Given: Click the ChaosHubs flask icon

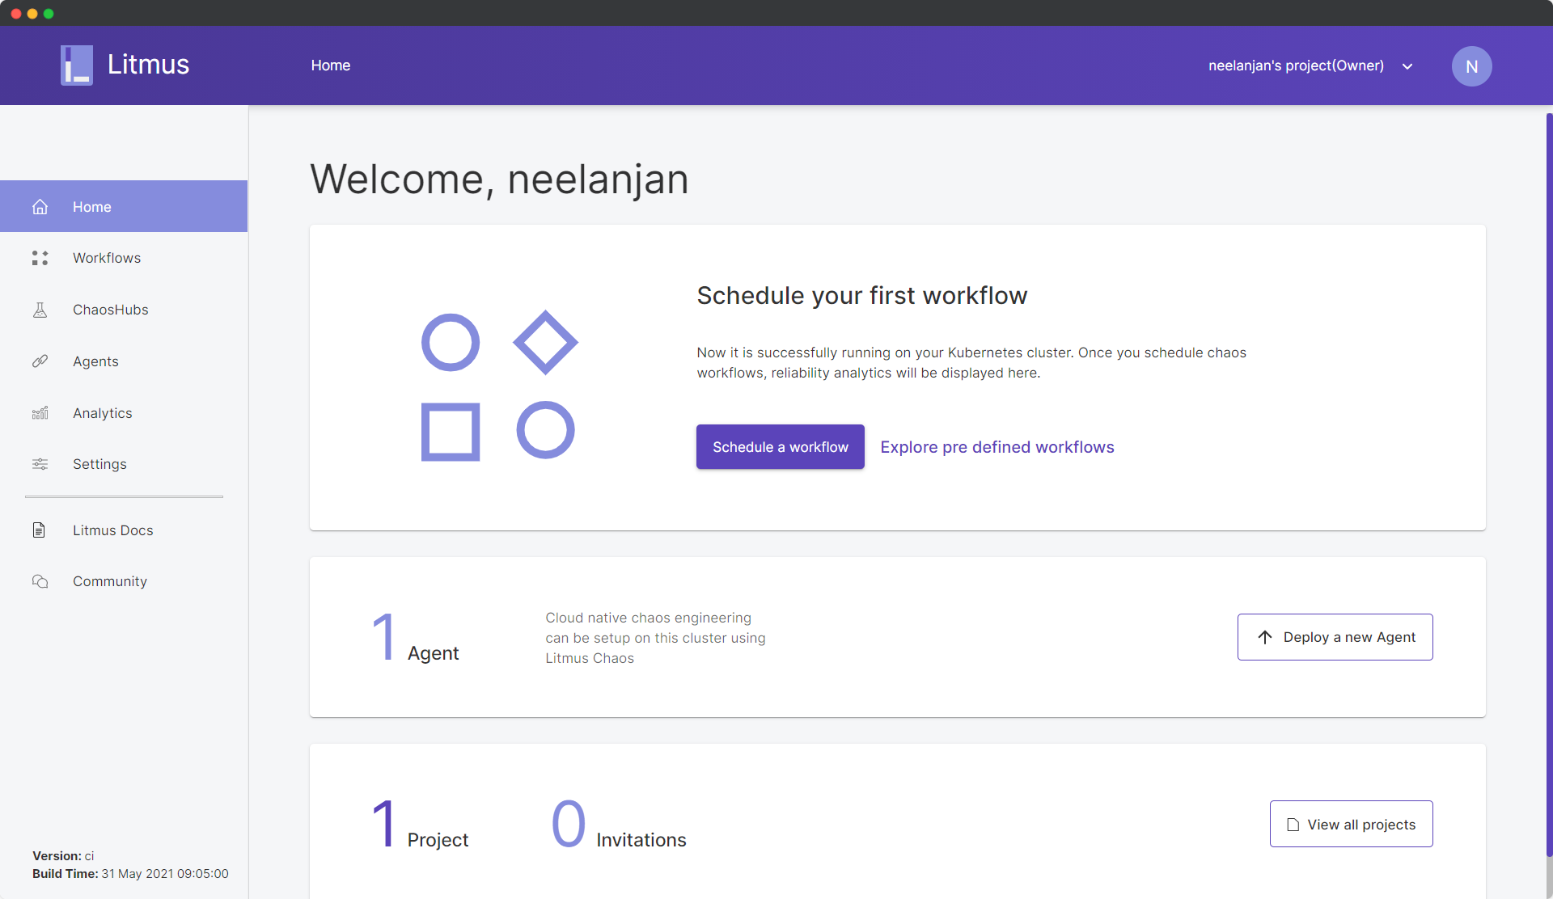Looking at the screenshot, I should pos(40,310).
